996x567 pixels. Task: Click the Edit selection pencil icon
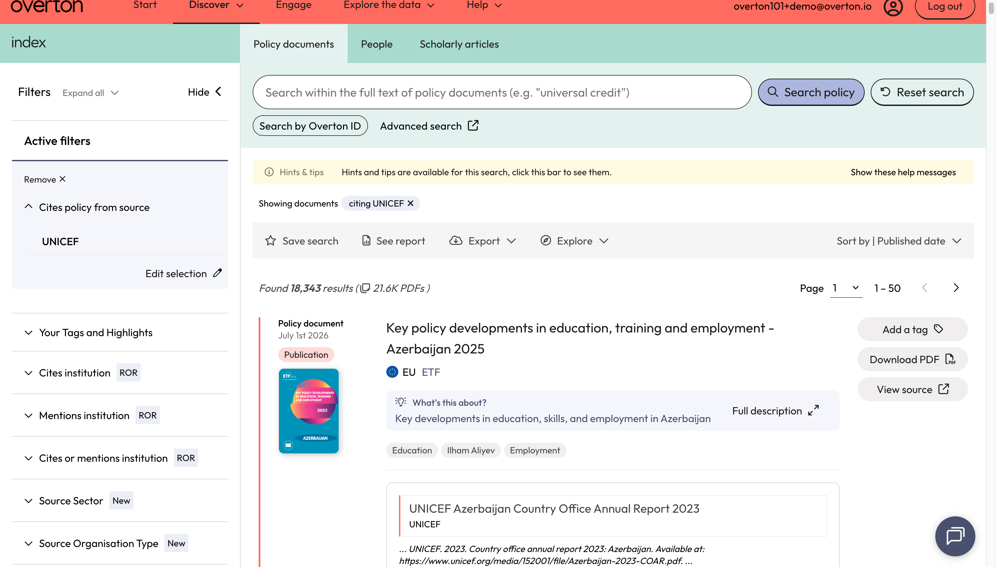pos(217,273)
